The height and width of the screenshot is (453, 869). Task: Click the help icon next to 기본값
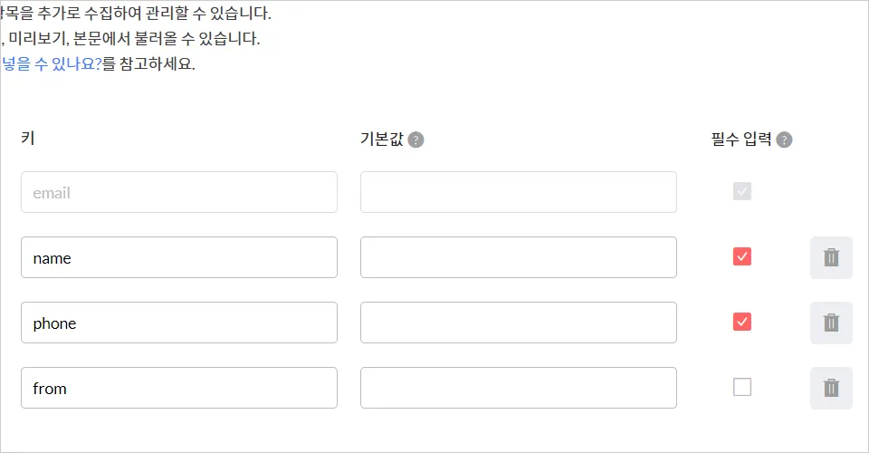coord(415,140)
